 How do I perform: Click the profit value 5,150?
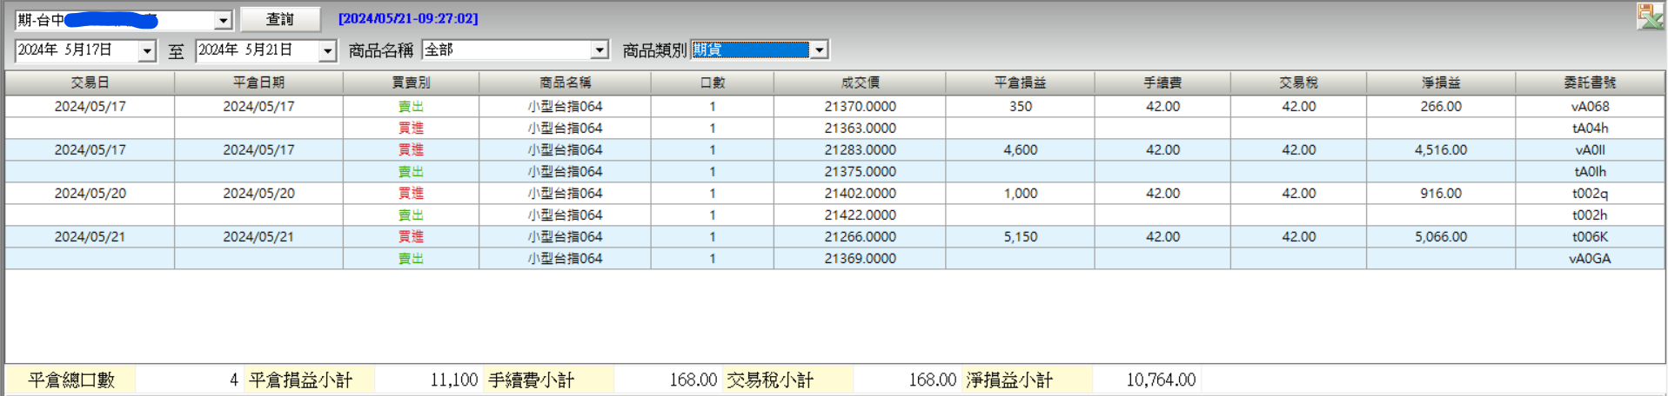[1021, 236]
